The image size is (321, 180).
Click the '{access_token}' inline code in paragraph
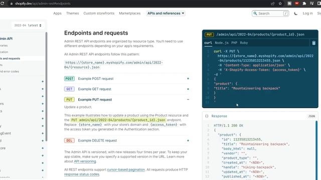coord(164,124)
